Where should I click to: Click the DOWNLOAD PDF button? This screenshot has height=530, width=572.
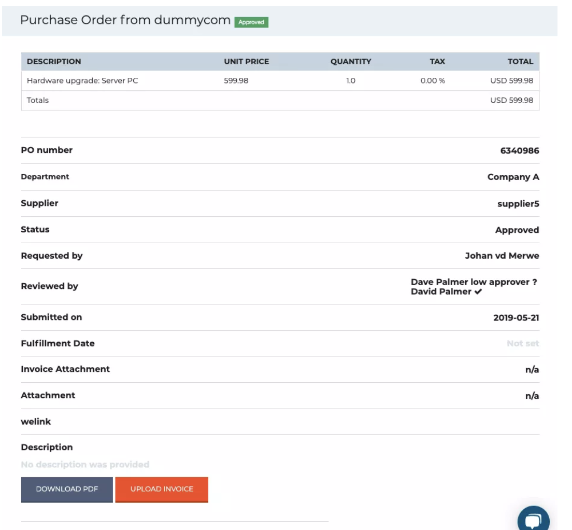click(67, 490)
